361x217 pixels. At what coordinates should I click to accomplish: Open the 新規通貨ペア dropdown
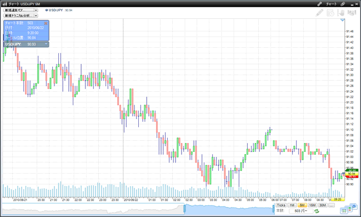point(21,10)
